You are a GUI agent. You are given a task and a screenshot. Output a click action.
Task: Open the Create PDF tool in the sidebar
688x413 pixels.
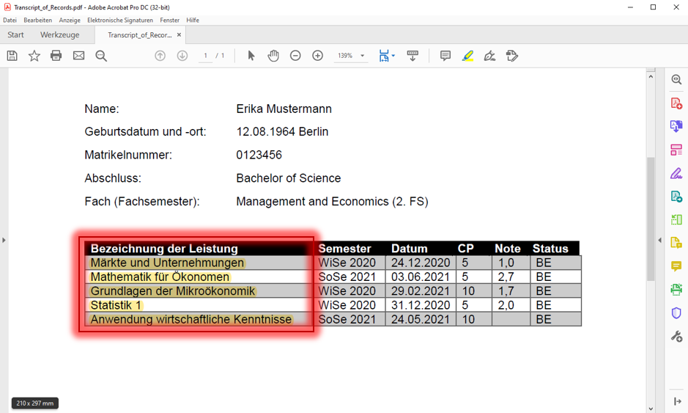tap(676, 103)
